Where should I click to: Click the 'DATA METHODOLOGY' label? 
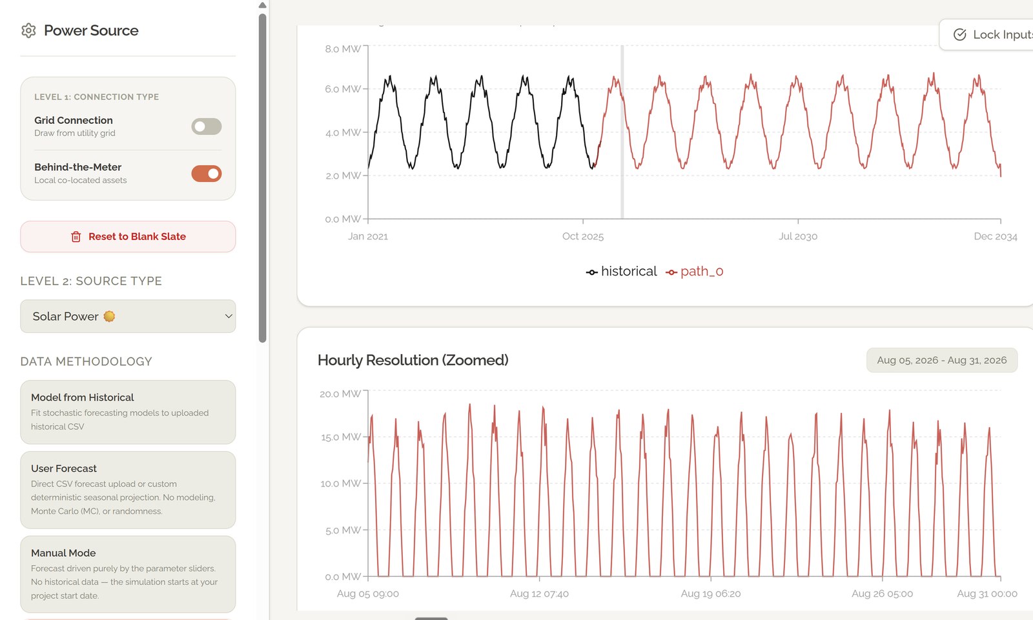87,361
